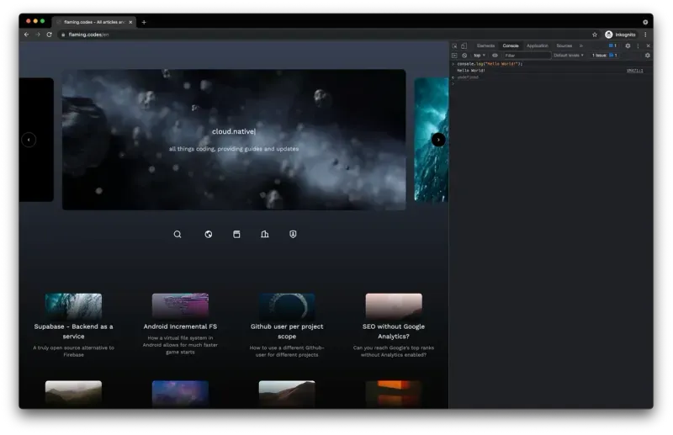
Task: Open the DevTools customize three-dot menu
Action: 638,45
